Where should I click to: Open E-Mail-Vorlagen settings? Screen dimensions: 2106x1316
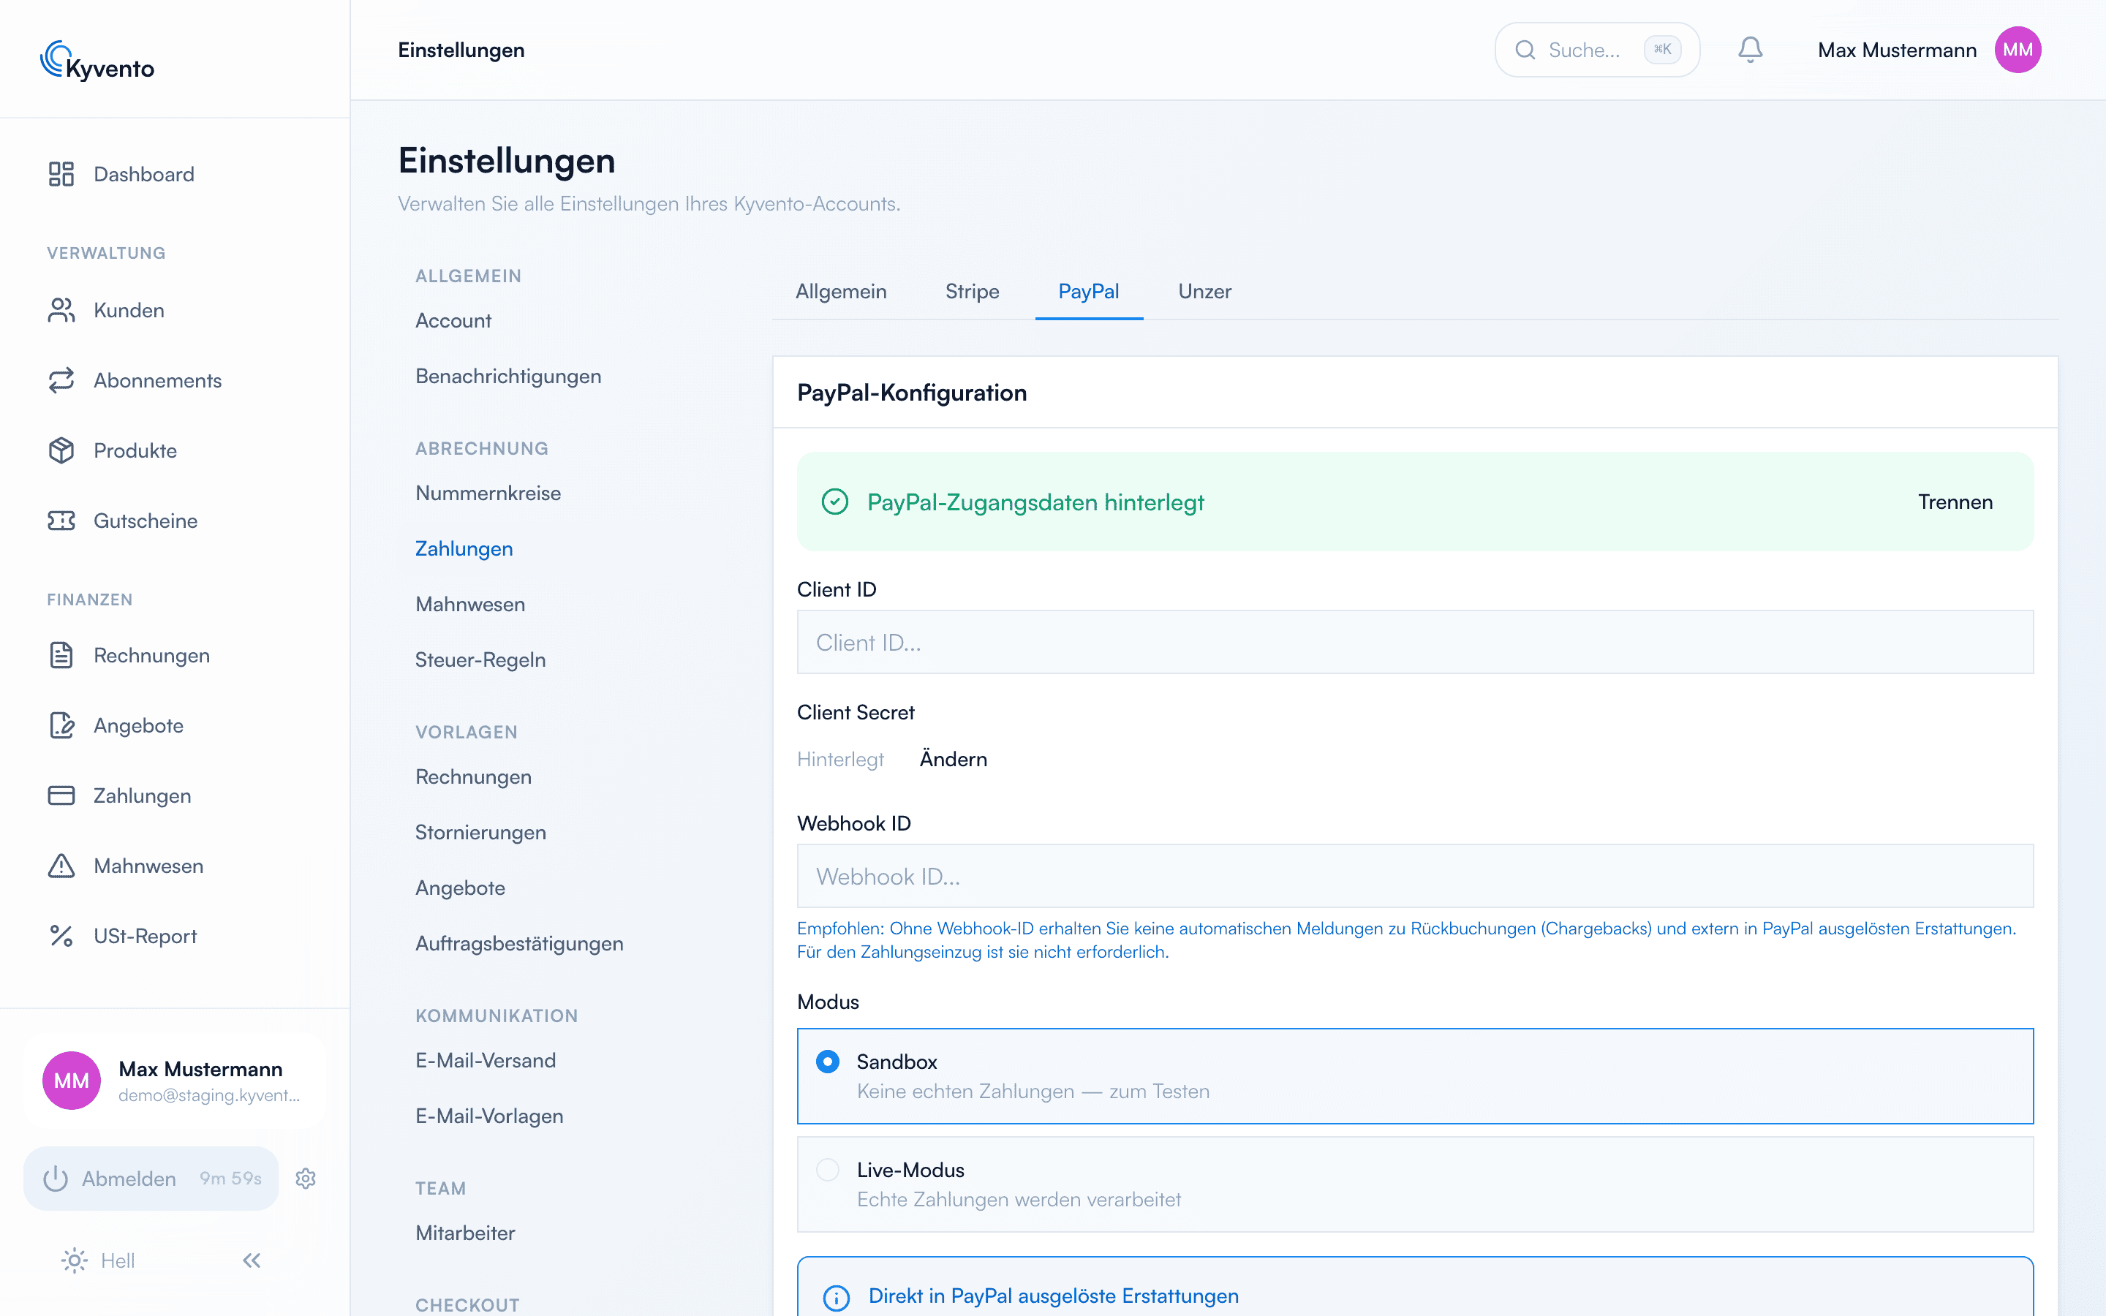pos(489,1116)
